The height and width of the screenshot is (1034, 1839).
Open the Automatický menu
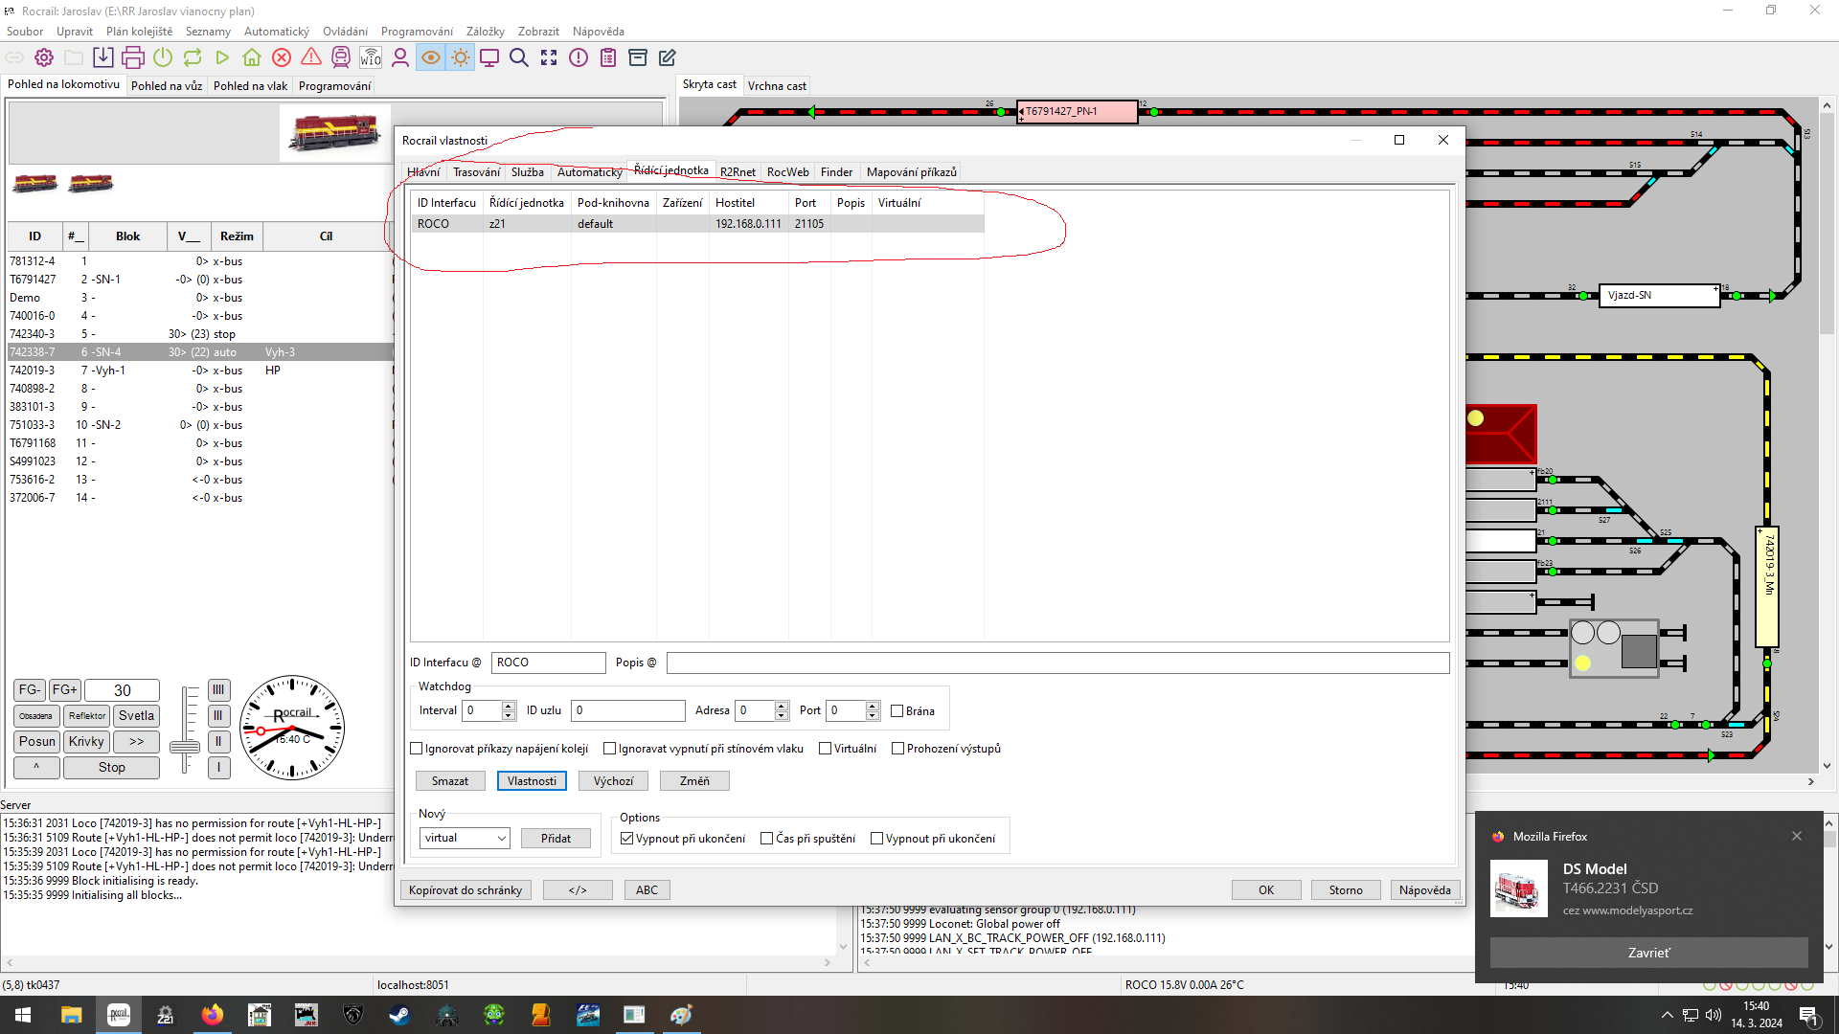(x=276, y=32)
